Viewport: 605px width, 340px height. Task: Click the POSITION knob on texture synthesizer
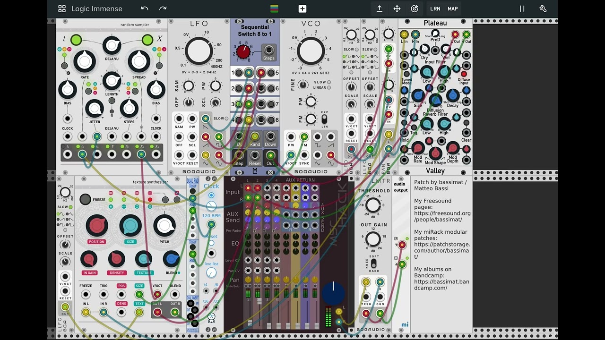pos(96,226)
